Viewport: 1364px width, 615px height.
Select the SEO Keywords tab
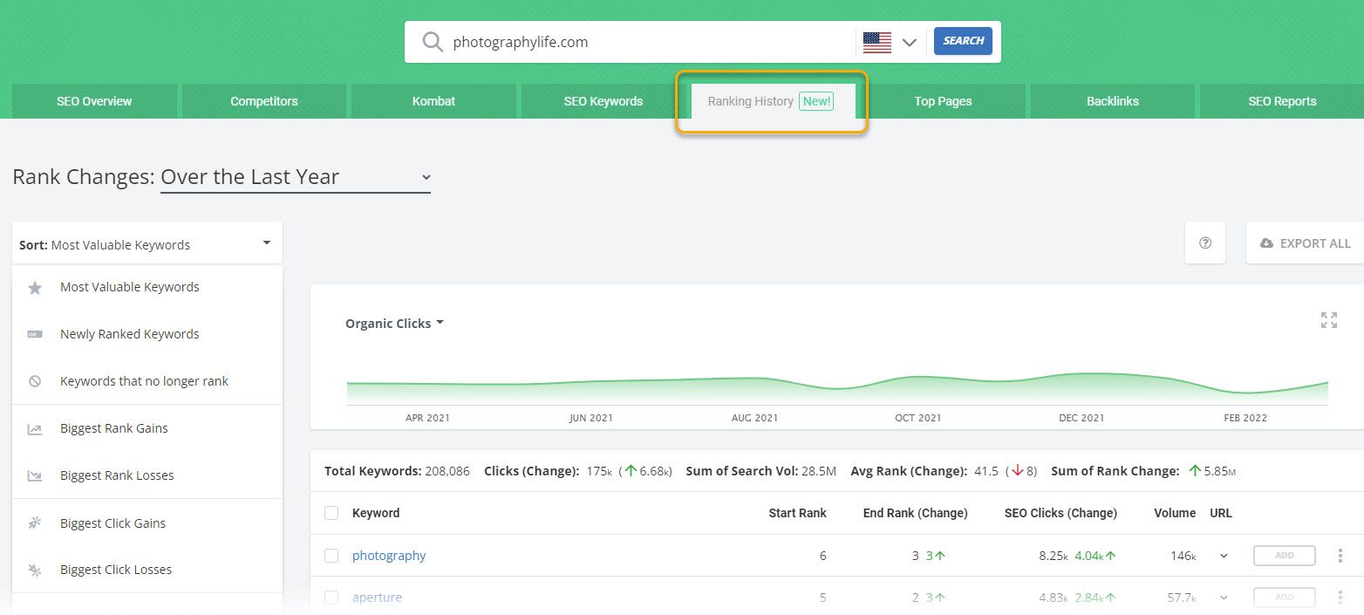click(604, 101)
